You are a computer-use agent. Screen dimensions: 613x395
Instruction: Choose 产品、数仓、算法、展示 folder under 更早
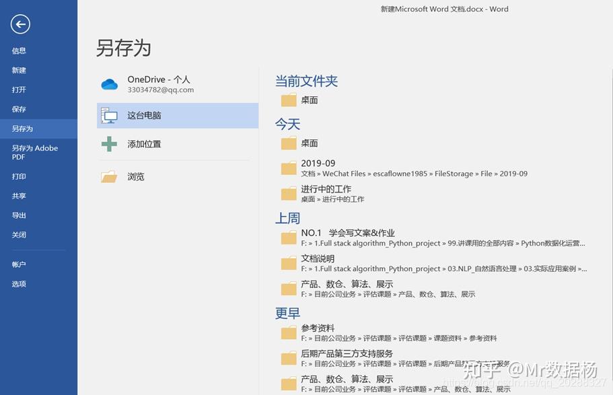pyautogui.click(x=289, y=384)
